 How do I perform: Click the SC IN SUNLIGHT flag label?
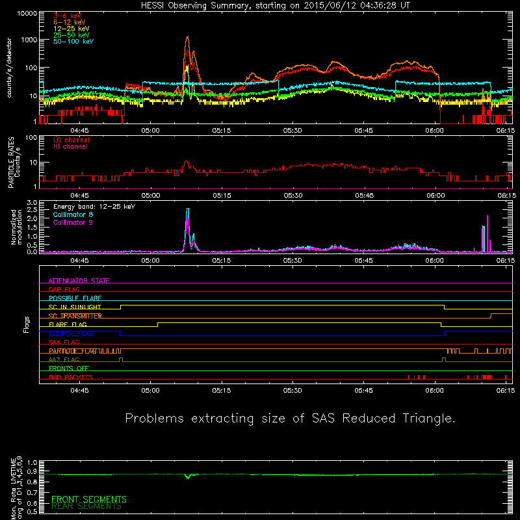pos(75,307)
